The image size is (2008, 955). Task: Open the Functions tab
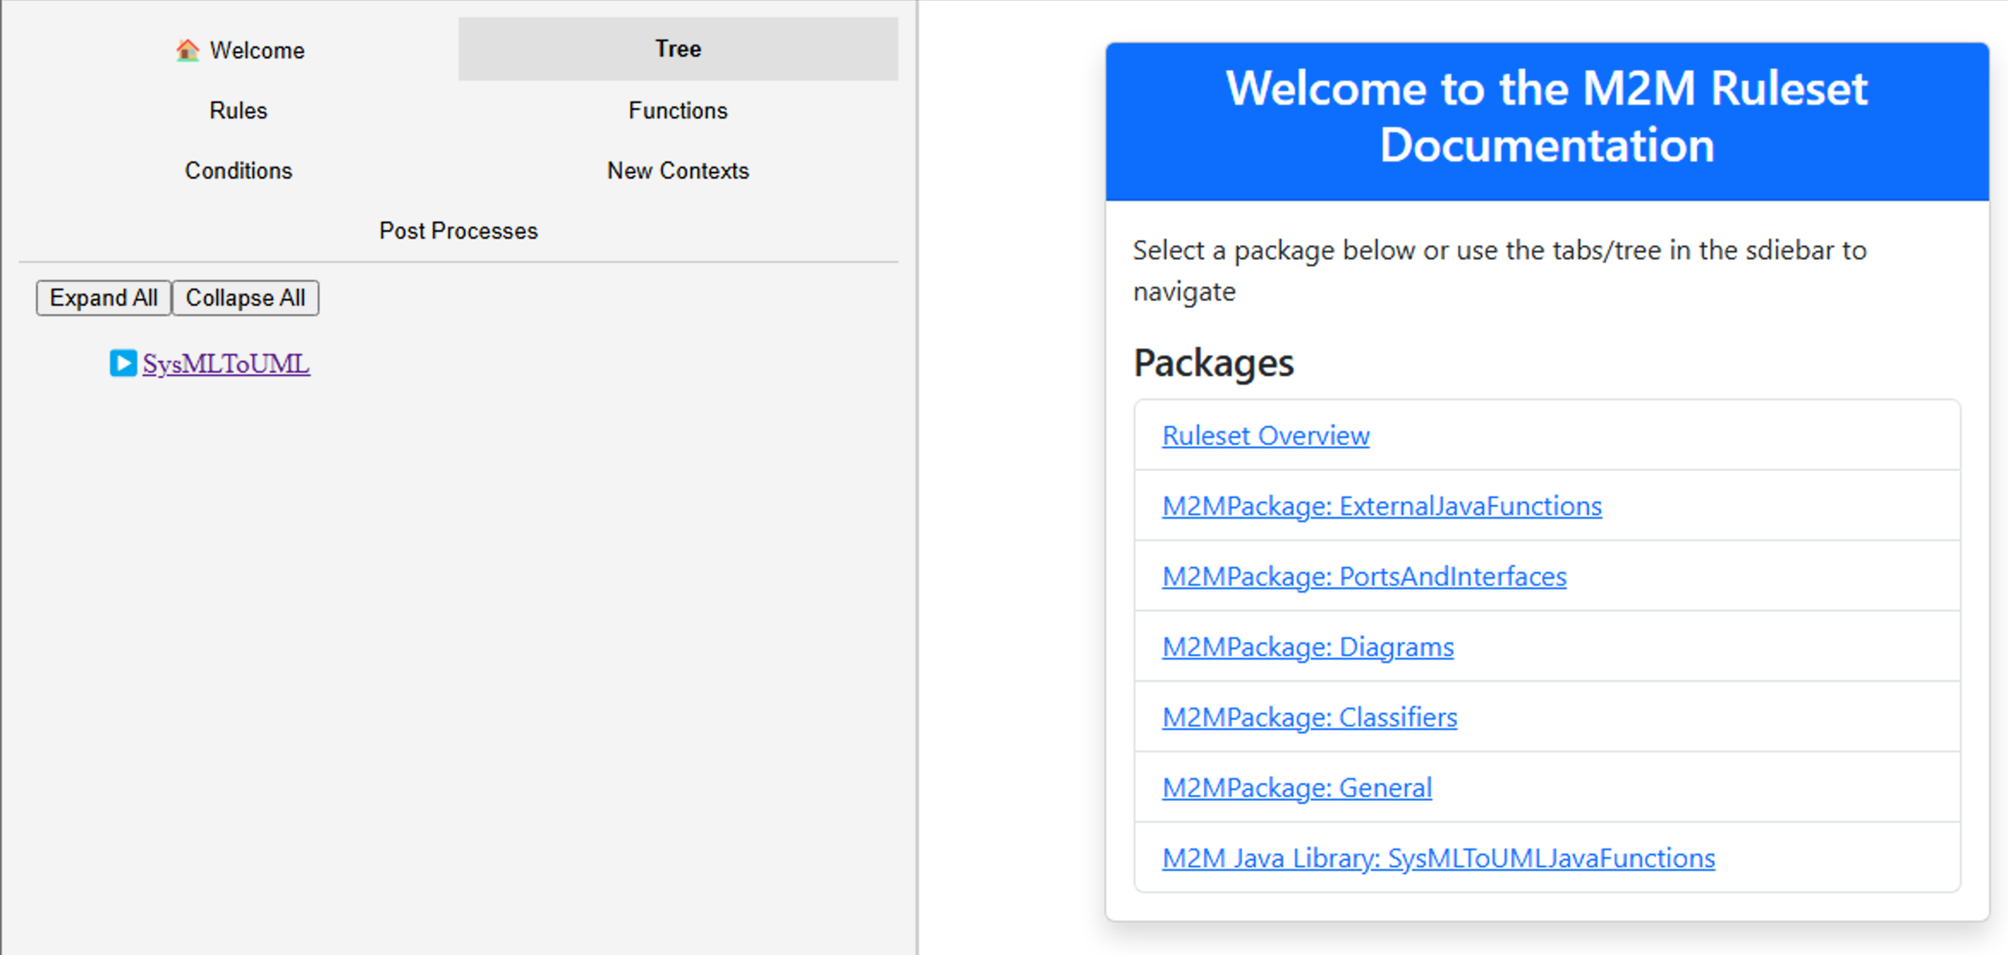[x=678, y=109]
